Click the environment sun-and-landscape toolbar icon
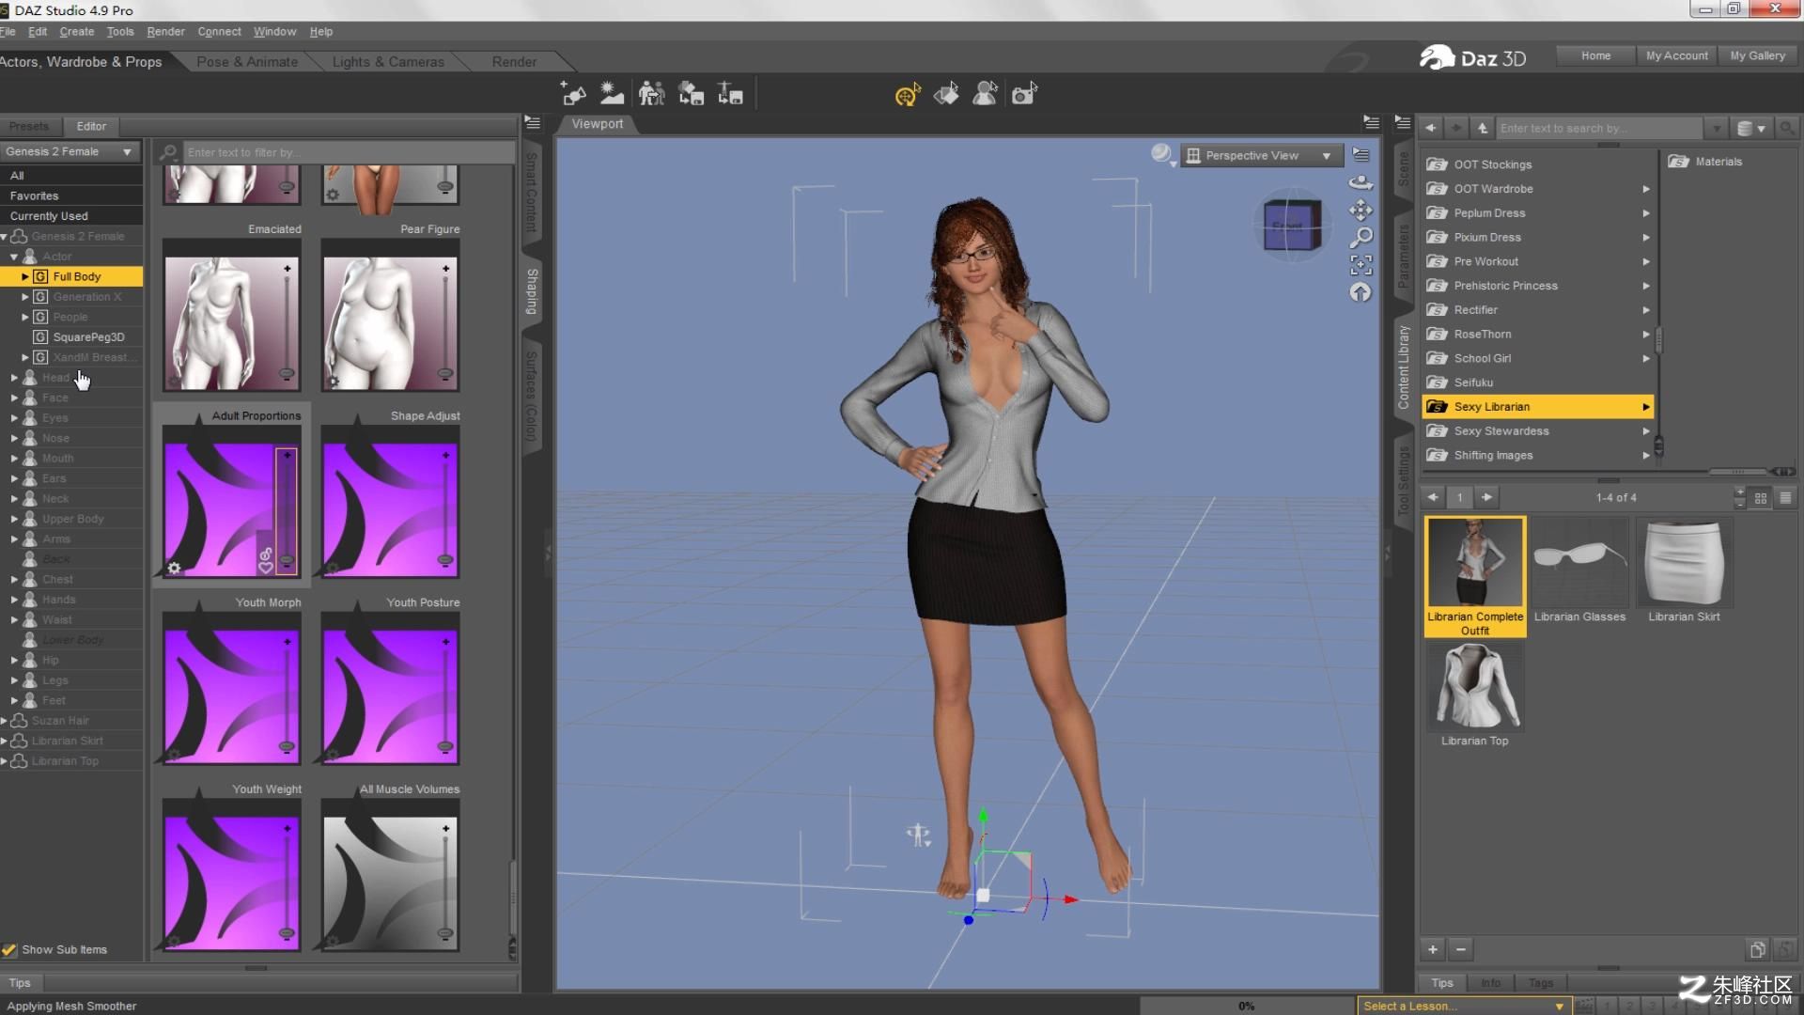 tap(612, 94)
